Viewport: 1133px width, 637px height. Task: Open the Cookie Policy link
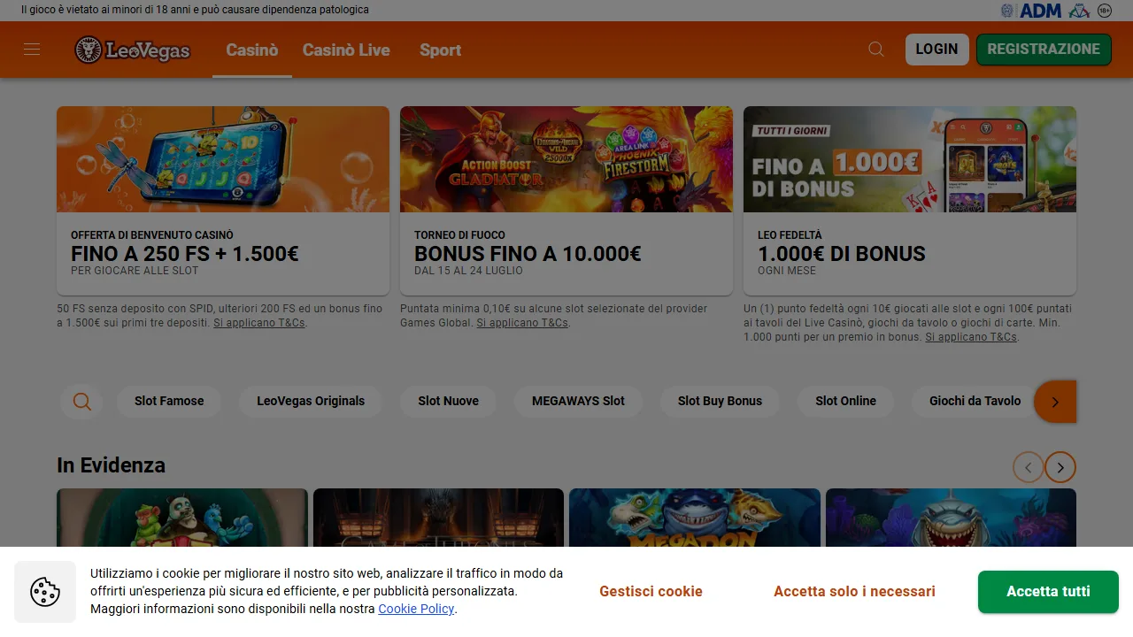(416, 609)
